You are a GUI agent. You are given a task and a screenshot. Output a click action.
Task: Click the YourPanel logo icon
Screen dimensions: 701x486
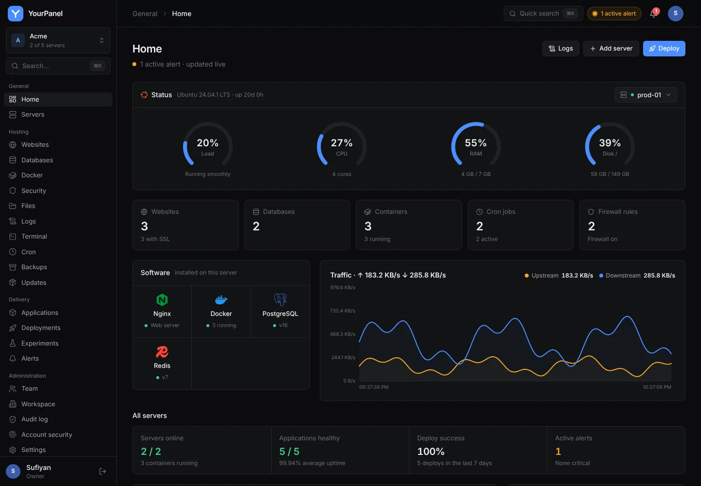pos(16,14)
